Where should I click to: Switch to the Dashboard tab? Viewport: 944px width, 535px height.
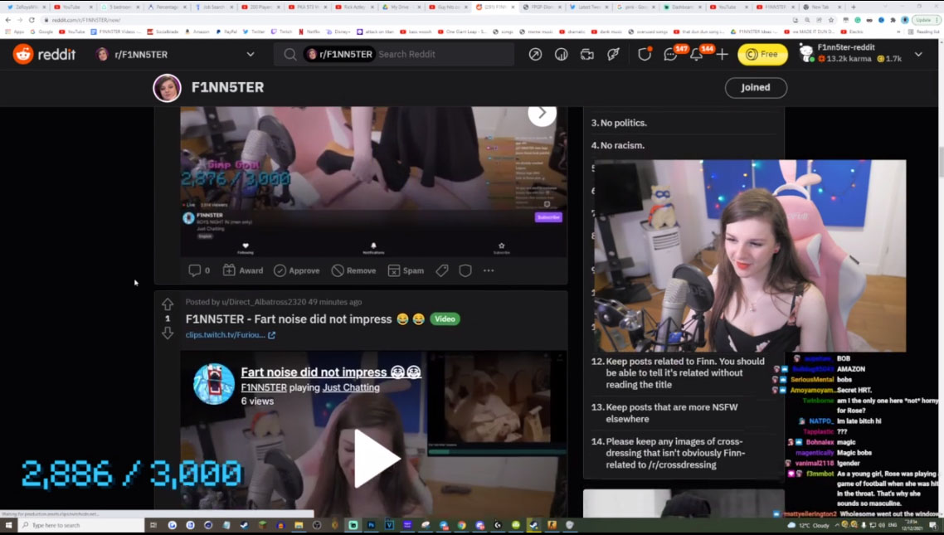coord(684,7)
